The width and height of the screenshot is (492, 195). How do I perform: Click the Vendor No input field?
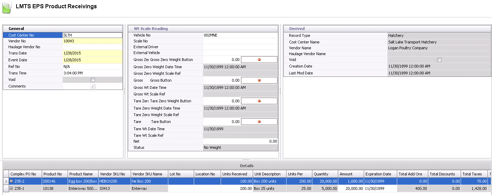[92, 41]
